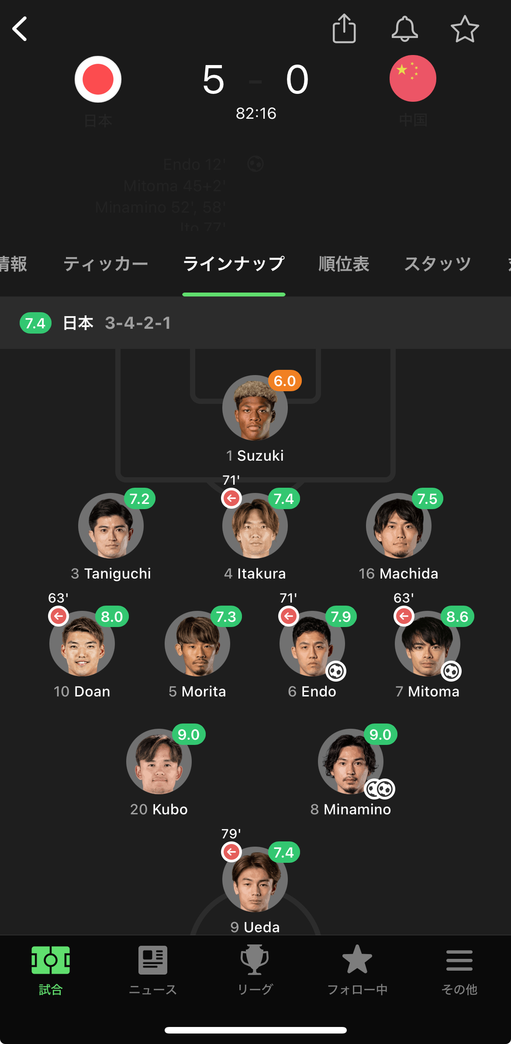511x1044 pixels.
Task: Open Suzuki goalkeeper player photo
Action: coord(255,408)
